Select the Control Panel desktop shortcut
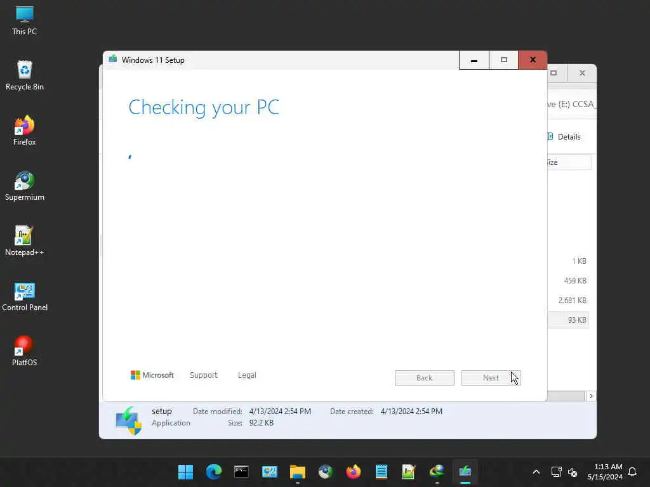650x487 pixels. tap(24, 296)
